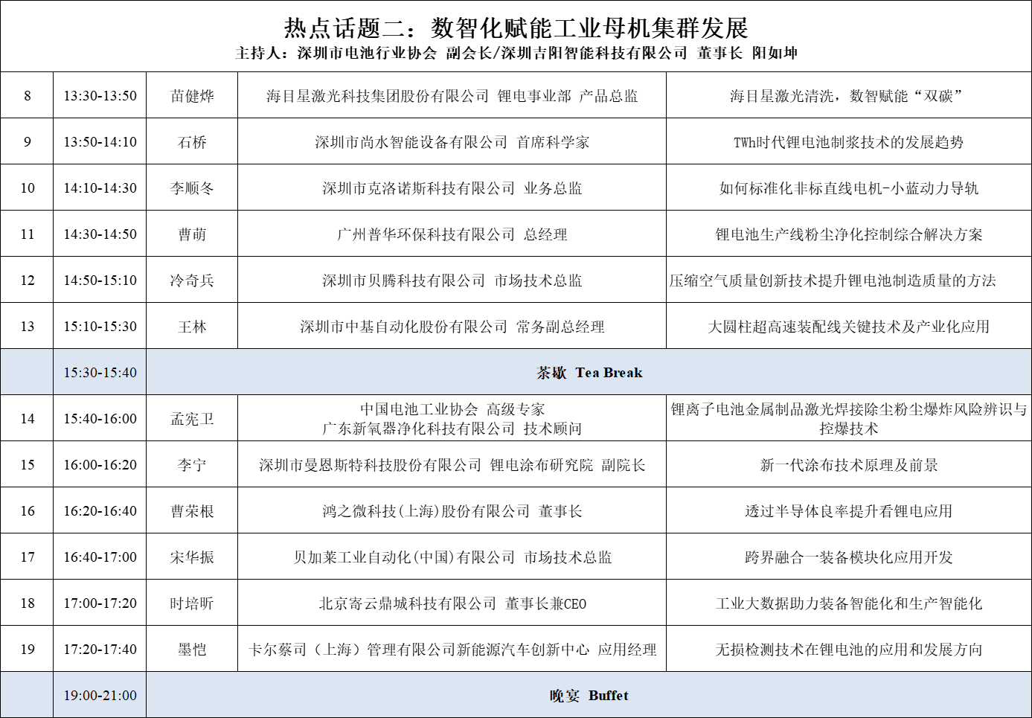Select topic 大圆柱超高速装配线关键技术及产业化应用
The image size is (1032, 718).
849,326
